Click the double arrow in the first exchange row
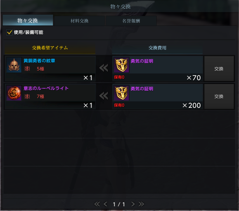Image resolution: width=239 pixels, height=211 pixels. 104,68
